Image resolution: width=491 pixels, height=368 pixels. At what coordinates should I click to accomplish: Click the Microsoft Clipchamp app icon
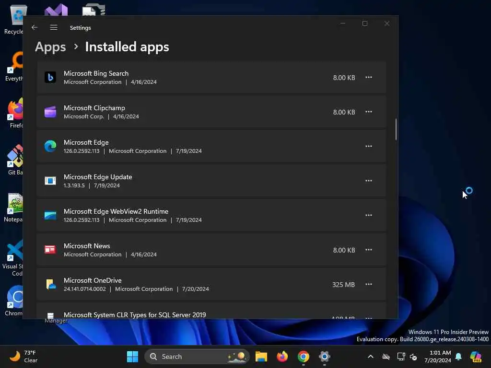click(50, 112)
